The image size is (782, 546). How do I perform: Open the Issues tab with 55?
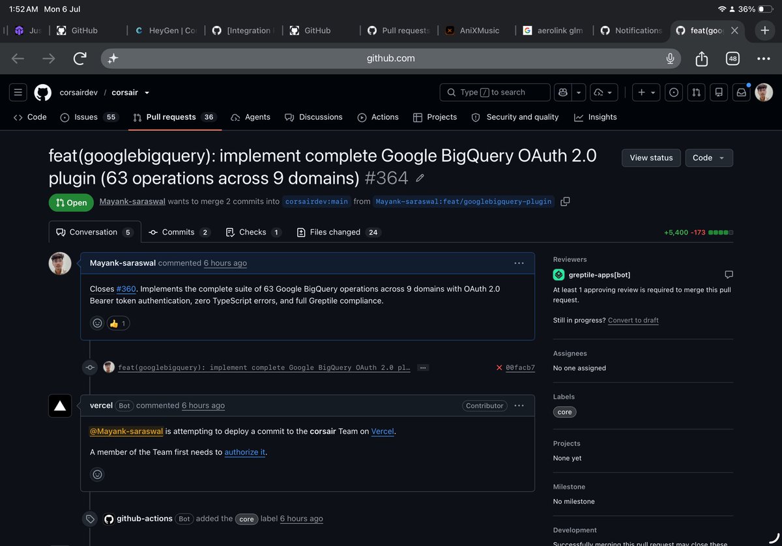point(89,117)
